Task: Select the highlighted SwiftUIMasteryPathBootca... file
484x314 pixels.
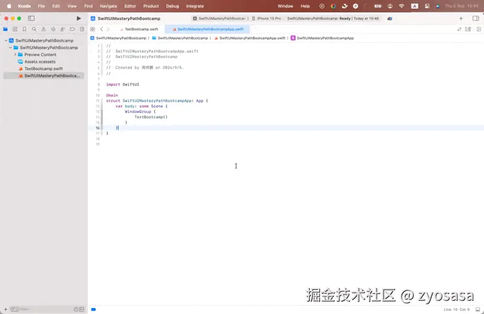Action: tap(44, 75)
